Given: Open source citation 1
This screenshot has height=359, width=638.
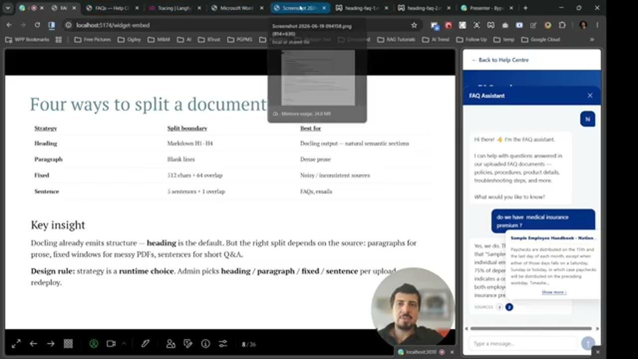Looking at the screenshot, I should pos(499,307).
